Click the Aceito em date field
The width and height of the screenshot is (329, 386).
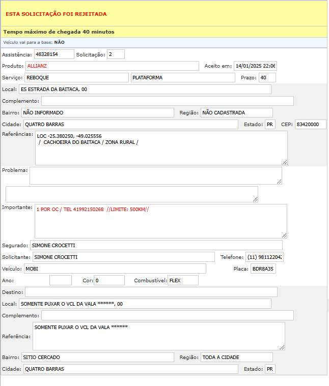pos(255,66)
